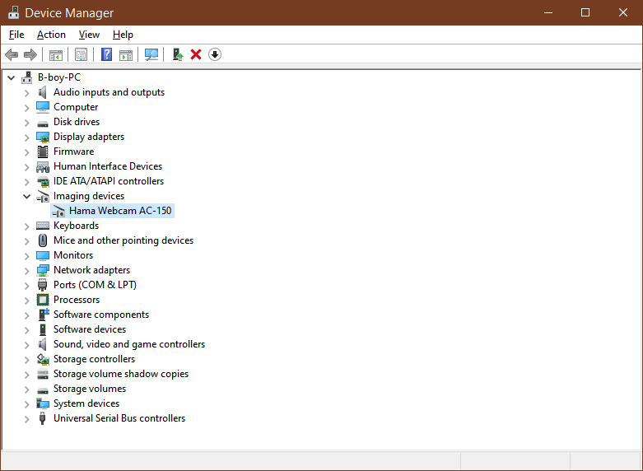Image resolution: width=643 pixels, height=471 pixels.
Task: Toggle the action pane toolbar icon
Action: pyautogui.click(x=126, y=54)
